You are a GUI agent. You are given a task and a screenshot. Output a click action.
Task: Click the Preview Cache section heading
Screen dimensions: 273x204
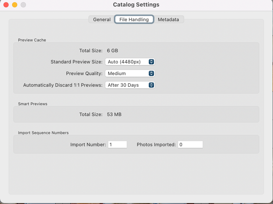(x=32, y=40)
